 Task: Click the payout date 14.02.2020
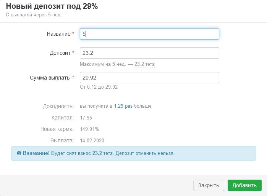92,140
